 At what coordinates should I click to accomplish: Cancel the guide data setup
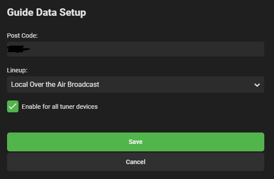135,162
